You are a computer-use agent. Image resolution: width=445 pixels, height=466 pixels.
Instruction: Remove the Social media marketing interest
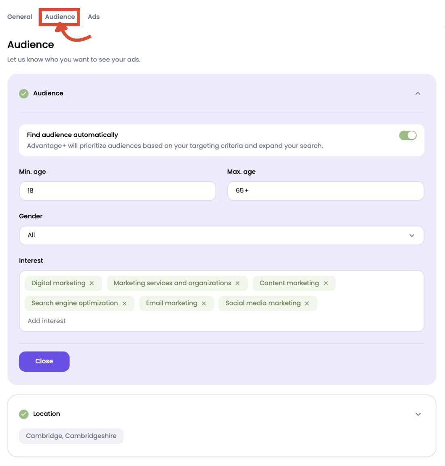(307, 303)
